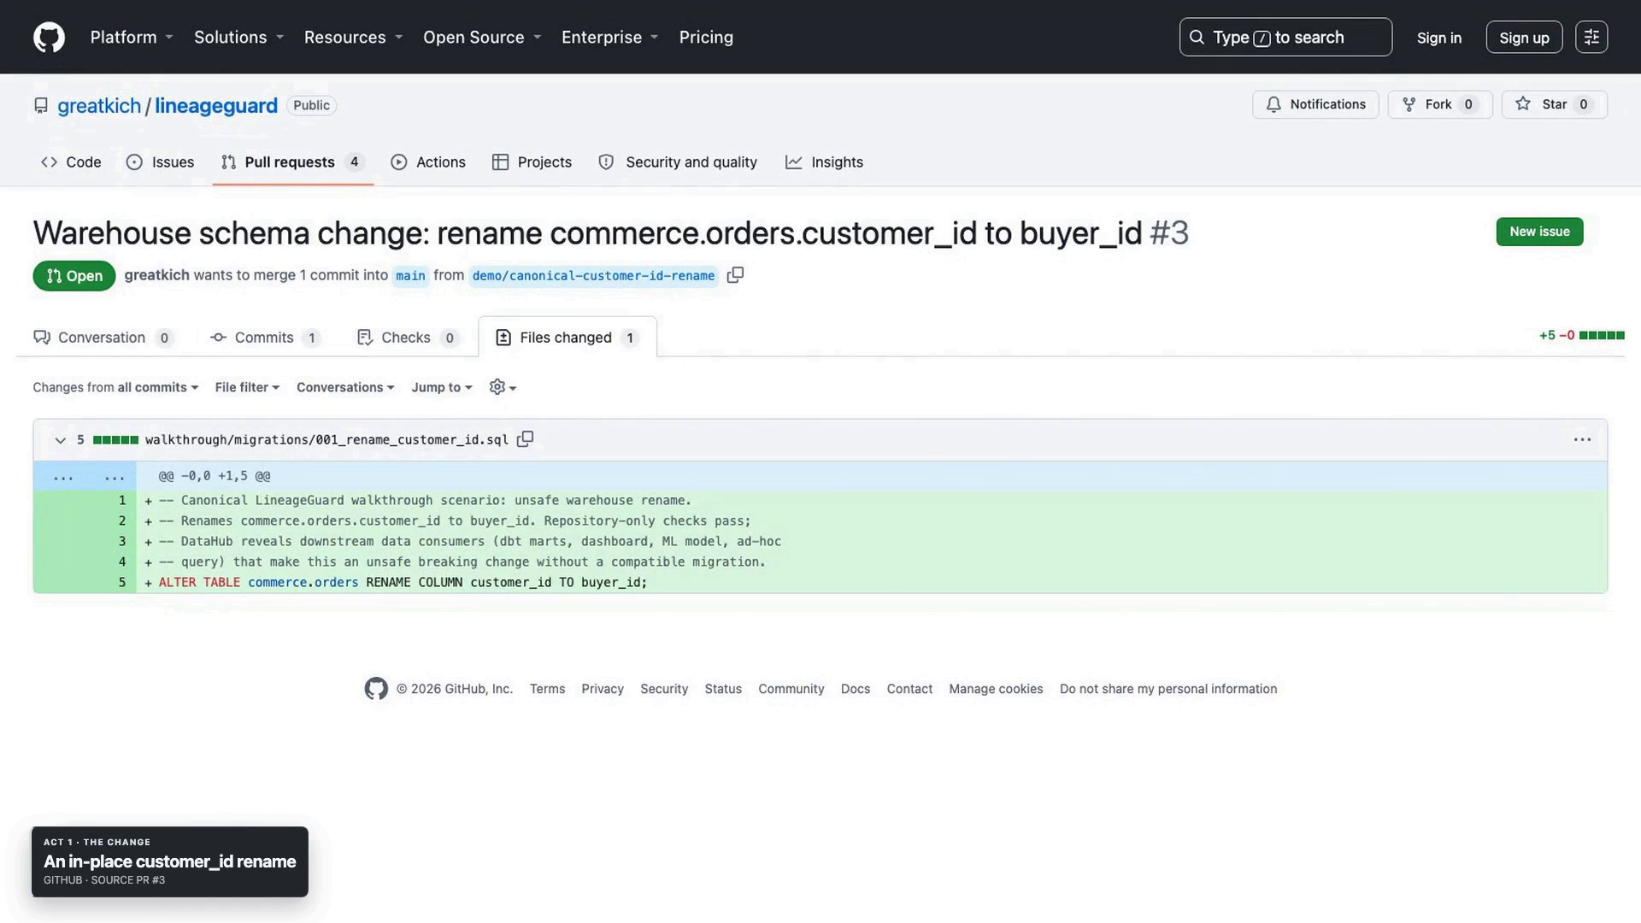Open the Solutions dropdown menu
This screenshot has height=923, width=1641.
coord(238,37)
